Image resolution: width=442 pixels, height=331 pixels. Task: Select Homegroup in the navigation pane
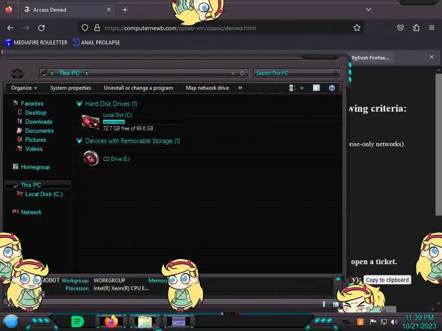tap(35, 167)
